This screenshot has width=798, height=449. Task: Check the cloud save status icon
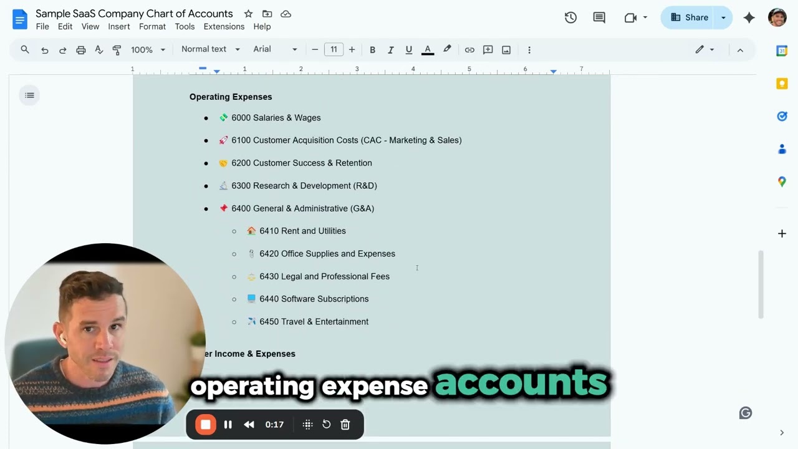[286, 14]
